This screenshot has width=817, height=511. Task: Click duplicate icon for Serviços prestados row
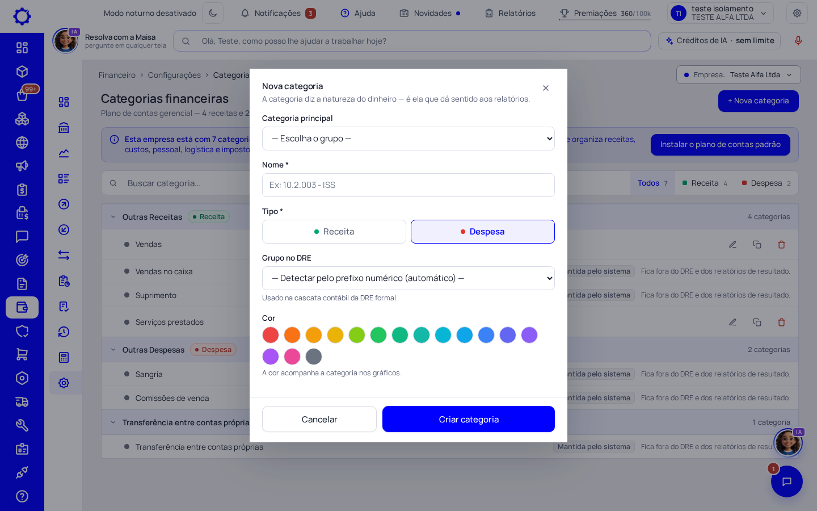757,322
